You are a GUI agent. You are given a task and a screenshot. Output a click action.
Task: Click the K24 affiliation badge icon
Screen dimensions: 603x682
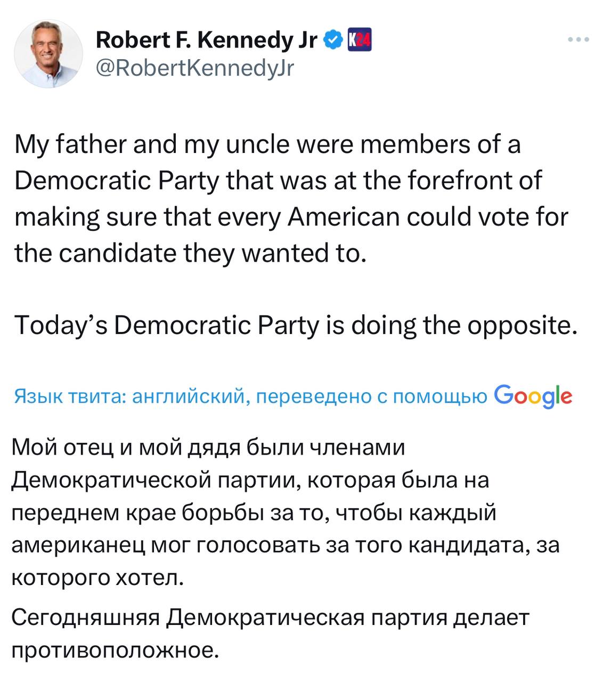tap(359, 39)
